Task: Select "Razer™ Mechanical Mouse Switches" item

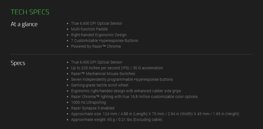Action: point(103,74)
